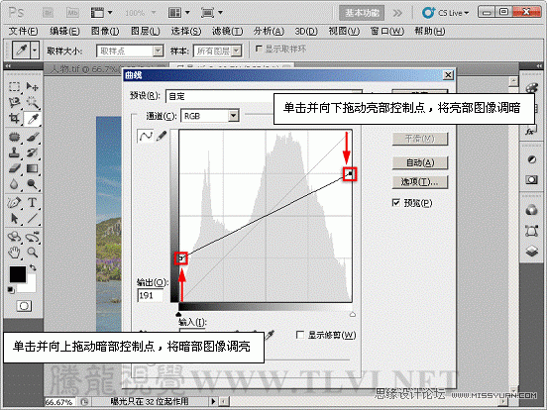Swap foreground and background colors
Image resolution: width=547 pixels, height=410 pixels.
pyautogui.click(x=33, y=267)
